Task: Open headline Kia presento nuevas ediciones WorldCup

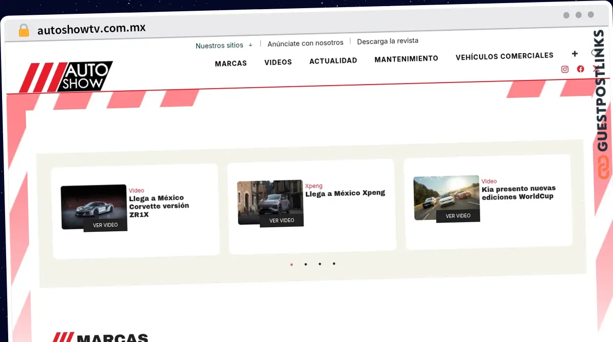Action: point(518,192)
